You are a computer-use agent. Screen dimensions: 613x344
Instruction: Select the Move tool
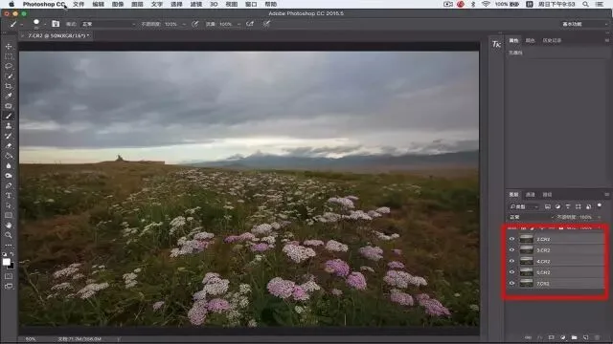coord(9,47)
